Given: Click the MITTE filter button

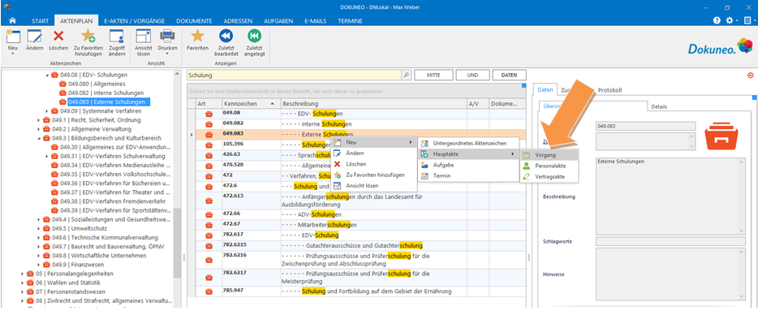Looking at the screenshot, I should click(x=433, y=76).
